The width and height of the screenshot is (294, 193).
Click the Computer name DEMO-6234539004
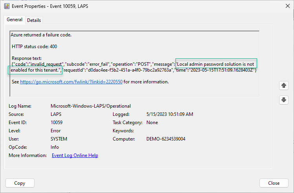[x=166, y=139]
